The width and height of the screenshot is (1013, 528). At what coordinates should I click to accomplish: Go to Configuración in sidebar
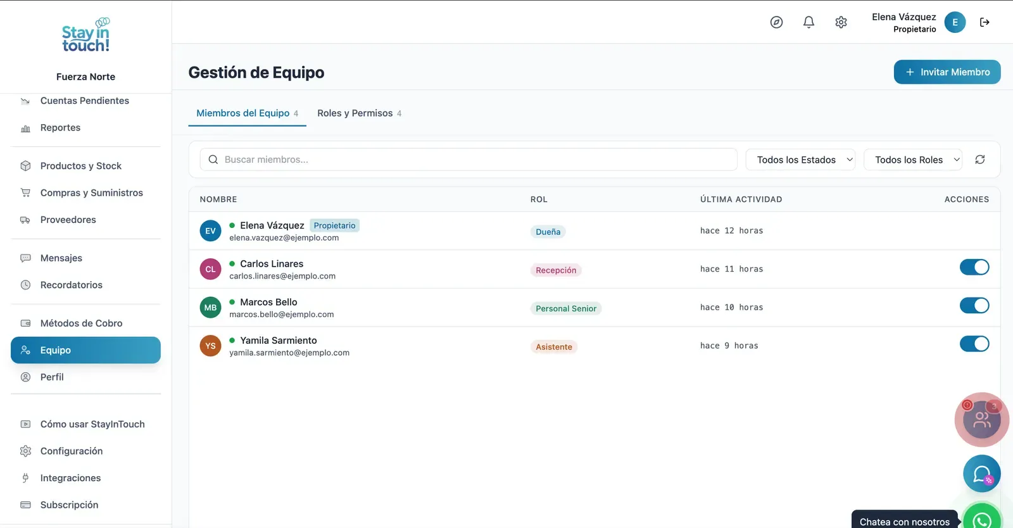85,451
